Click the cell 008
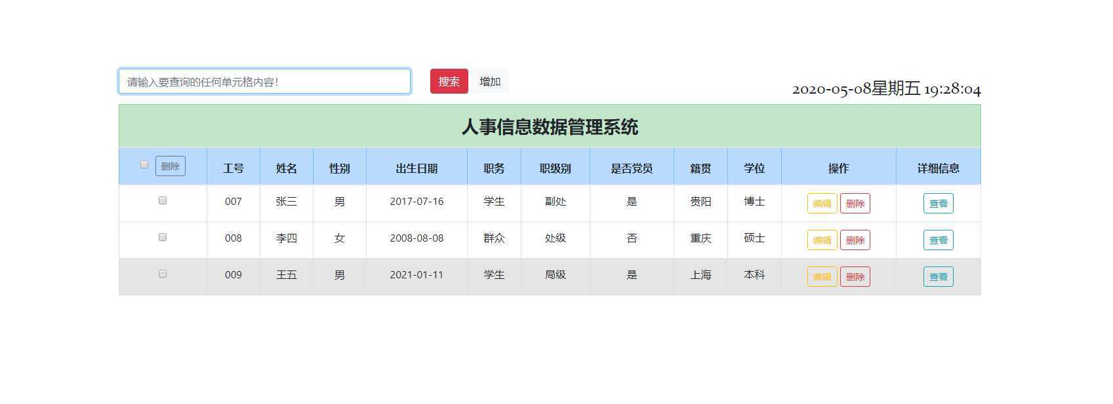This screenshot has width=1113, height=404. pyautogui.click(x=233, y=238)
